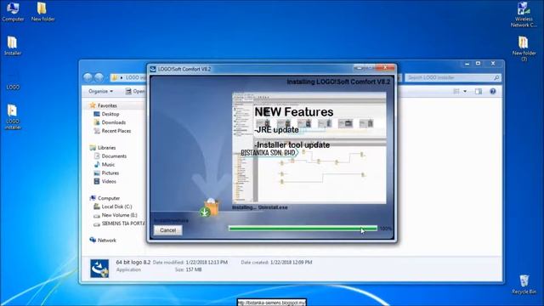Select the Installer folder on desktop

coord(13,45)
